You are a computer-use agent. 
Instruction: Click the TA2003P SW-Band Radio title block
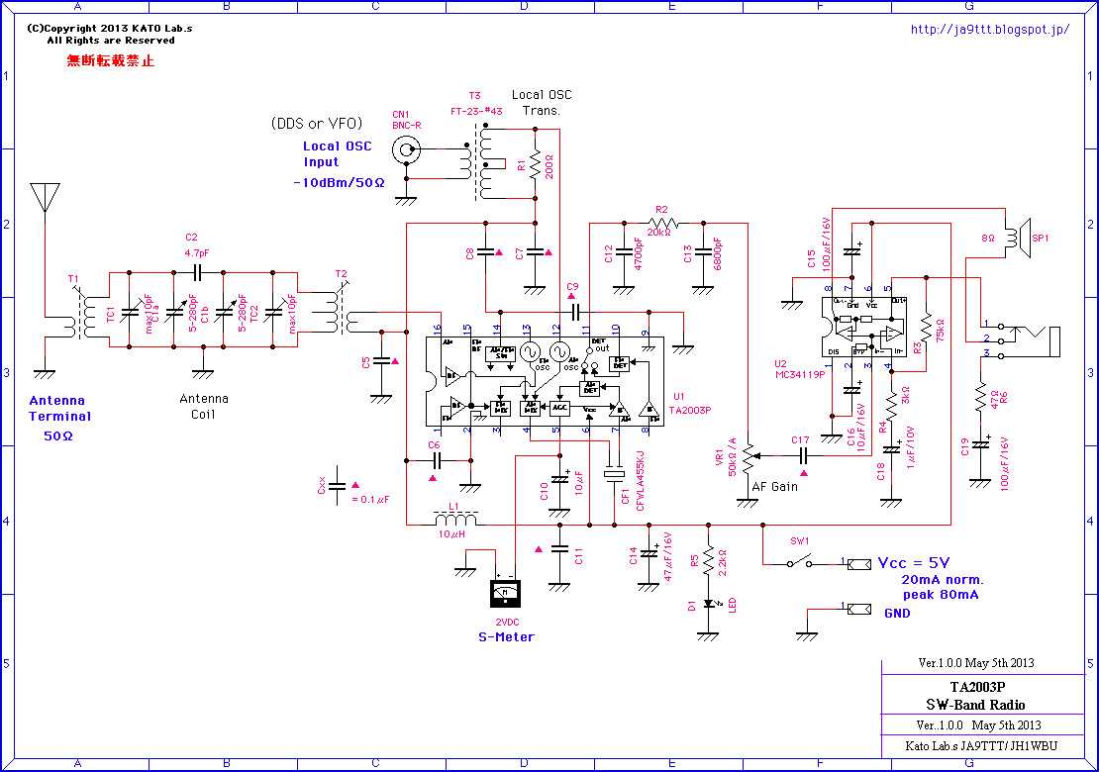[979, 698]
